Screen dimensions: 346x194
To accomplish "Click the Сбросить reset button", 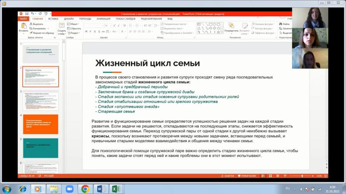I will coord(74,28).
